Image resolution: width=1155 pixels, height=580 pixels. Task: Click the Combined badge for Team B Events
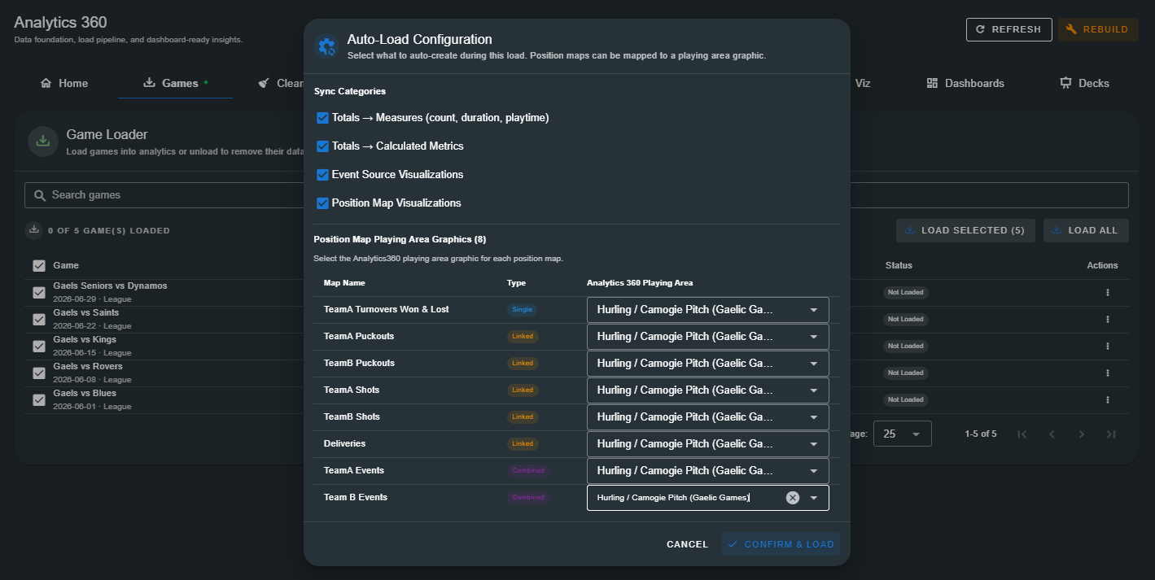click(x=528, y=497)
